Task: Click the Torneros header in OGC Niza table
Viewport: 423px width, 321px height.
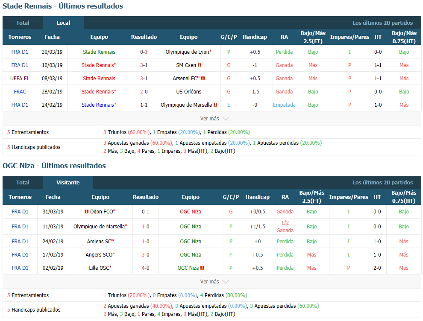Action: click(x=20, y=197)
